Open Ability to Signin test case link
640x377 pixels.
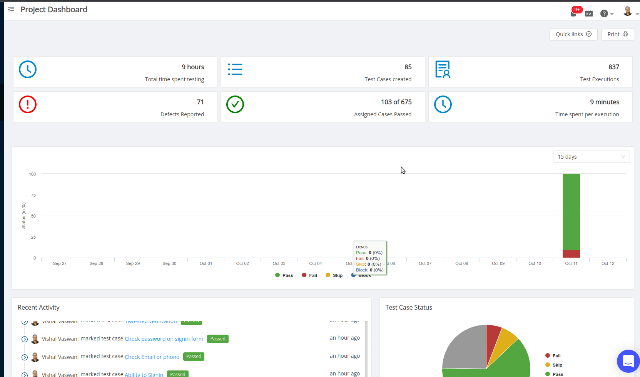144,374
